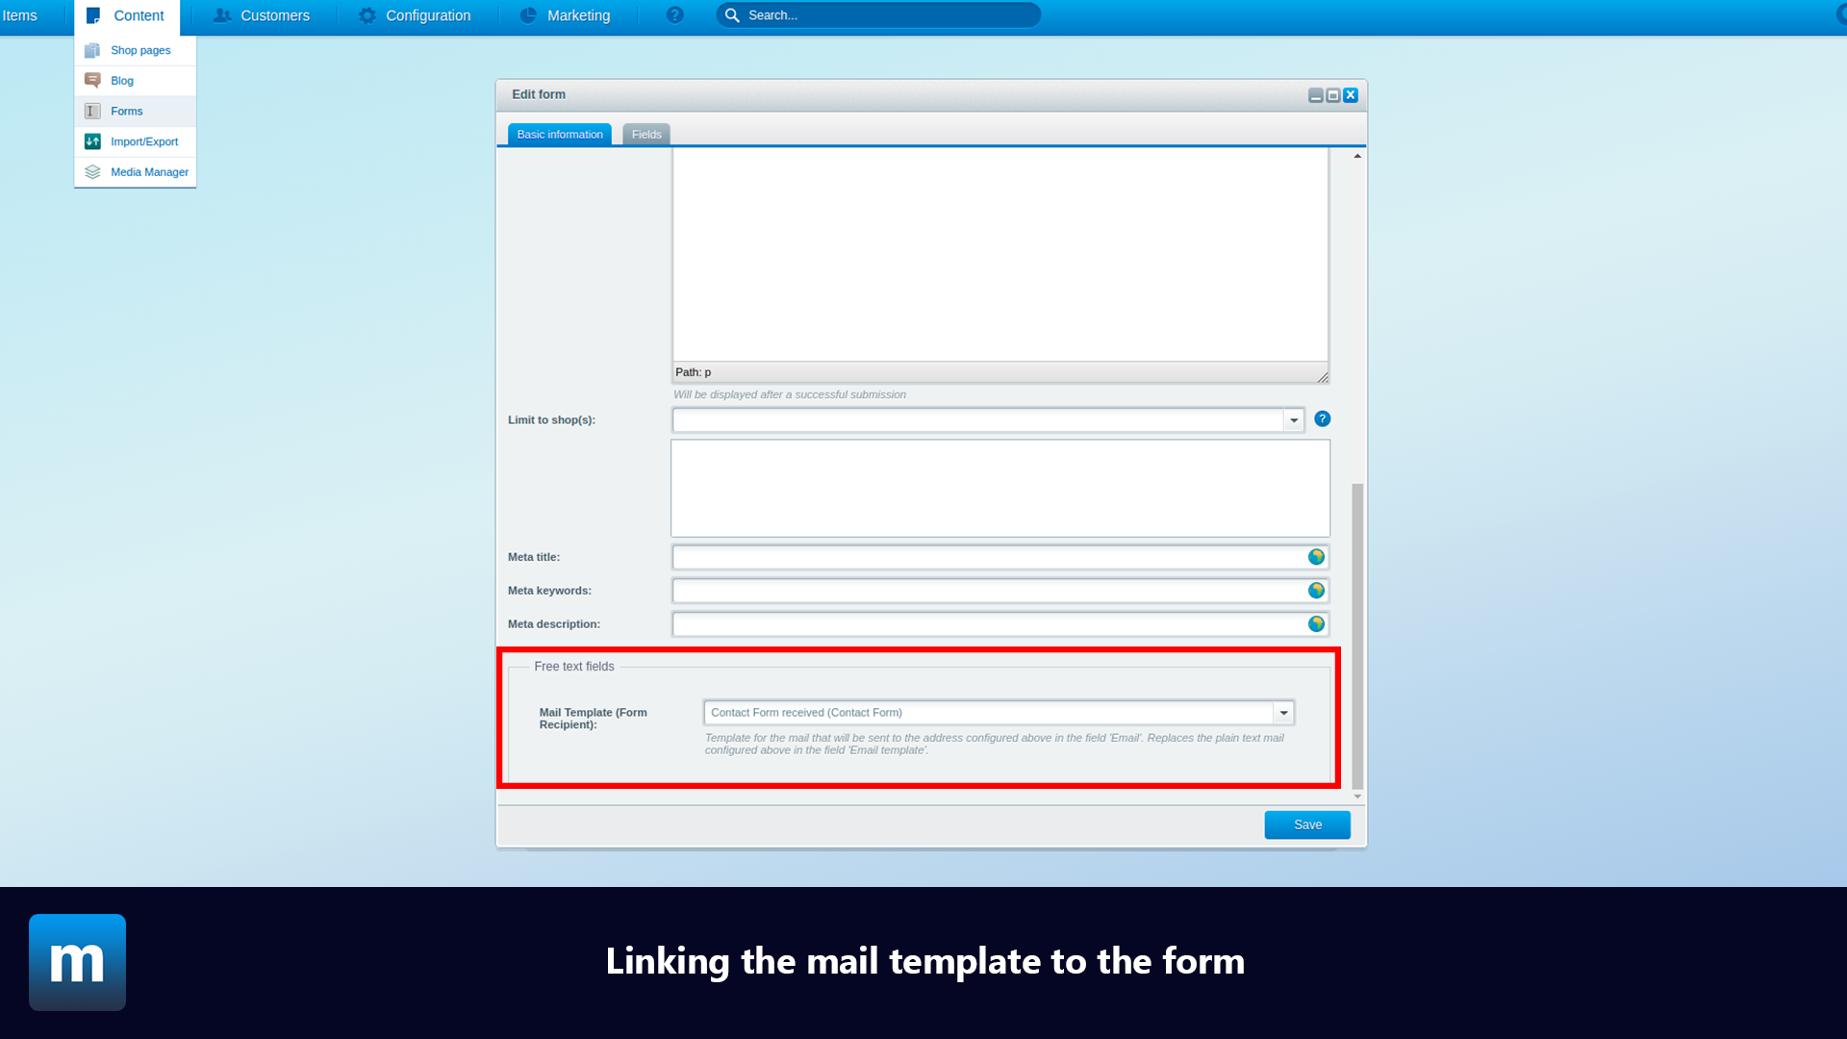
Task: Expand the Mail Template dropdown selector
Action: (x=1284, y=712)
